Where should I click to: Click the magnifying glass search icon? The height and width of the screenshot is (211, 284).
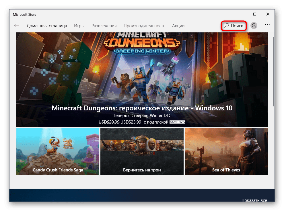[227, 26]
